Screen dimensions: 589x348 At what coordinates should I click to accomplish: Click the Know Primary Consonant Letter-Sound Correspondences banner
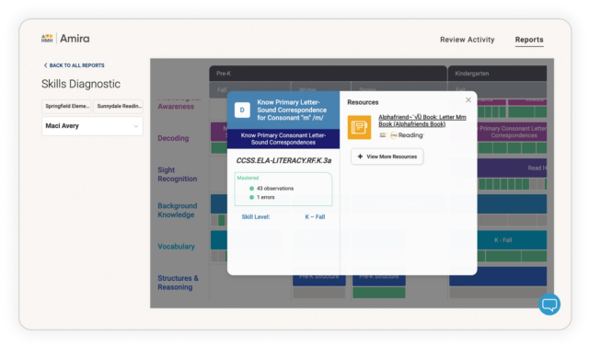(283, 139)
